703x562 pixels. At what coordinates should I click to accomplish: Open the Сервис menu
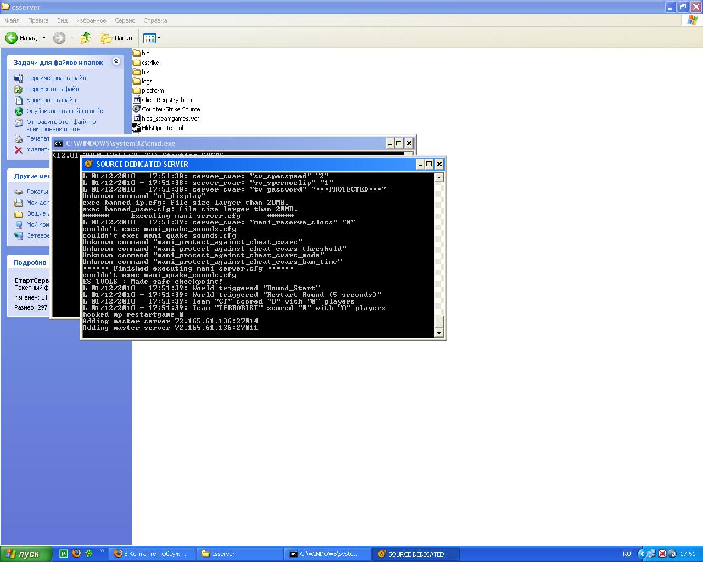[x=125, y=20]
